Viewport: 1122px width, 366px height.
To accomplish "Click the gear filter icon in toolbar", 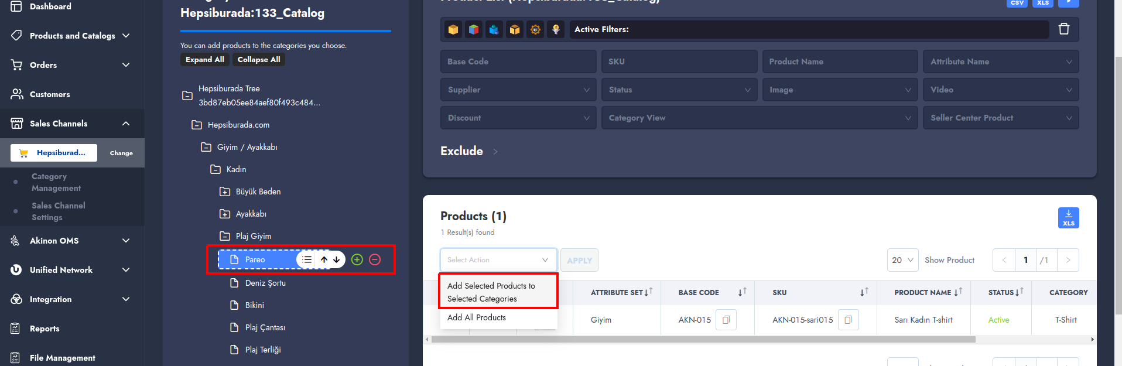I will [x=535, y=29].
